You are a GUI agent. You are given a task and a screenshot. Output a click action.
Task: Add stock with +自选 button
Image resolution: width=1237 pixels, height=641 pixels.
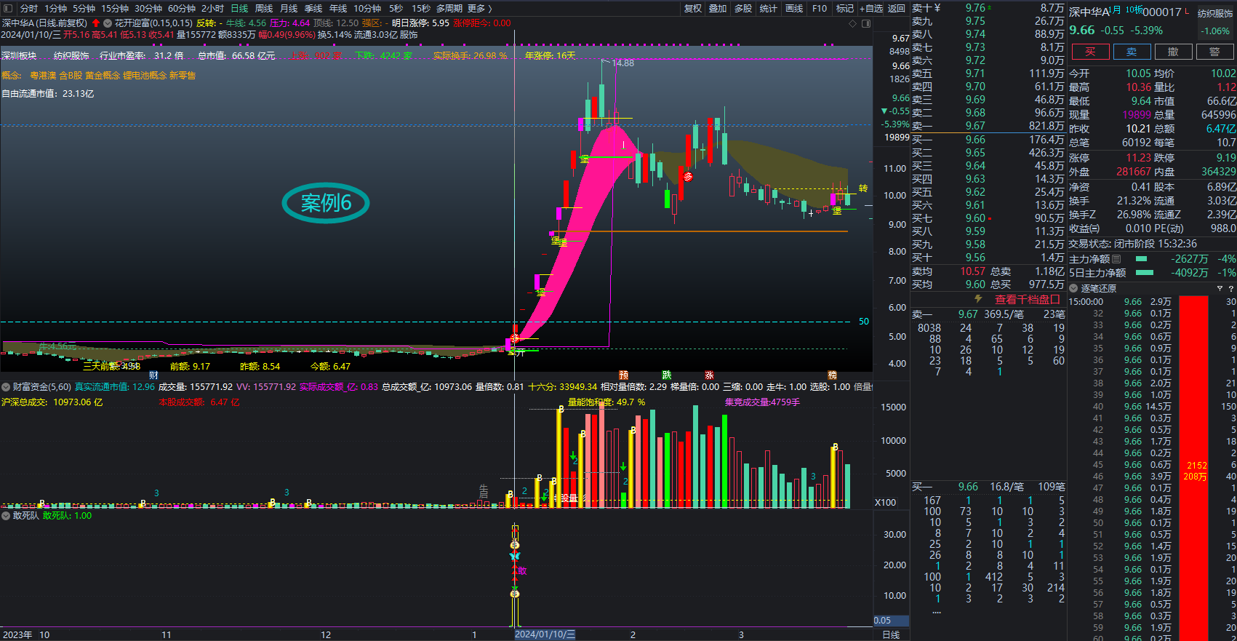(871, 8)
